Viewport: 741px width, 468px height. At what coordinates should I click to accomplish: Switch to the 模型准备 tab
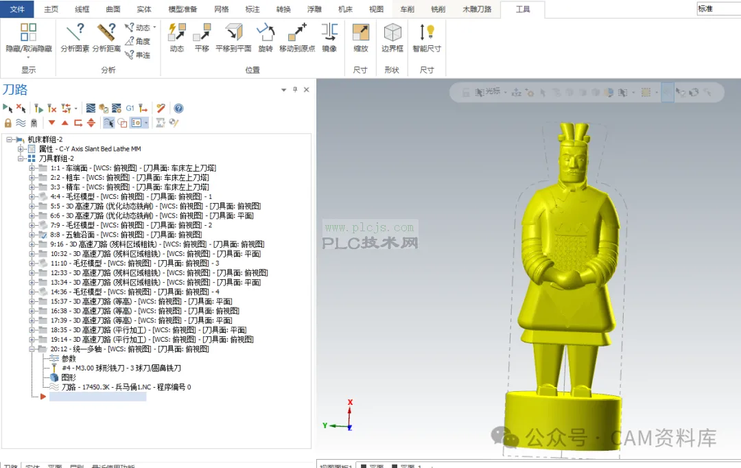pos(183,9)
